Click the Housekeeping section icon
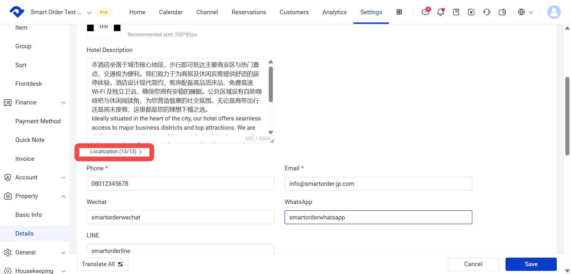 [8, 271]
